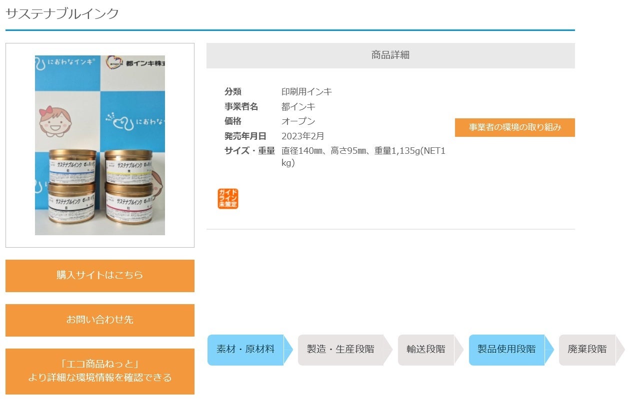Open 「エコ商品ねっと」 detailed environment info button

(100, 371)
